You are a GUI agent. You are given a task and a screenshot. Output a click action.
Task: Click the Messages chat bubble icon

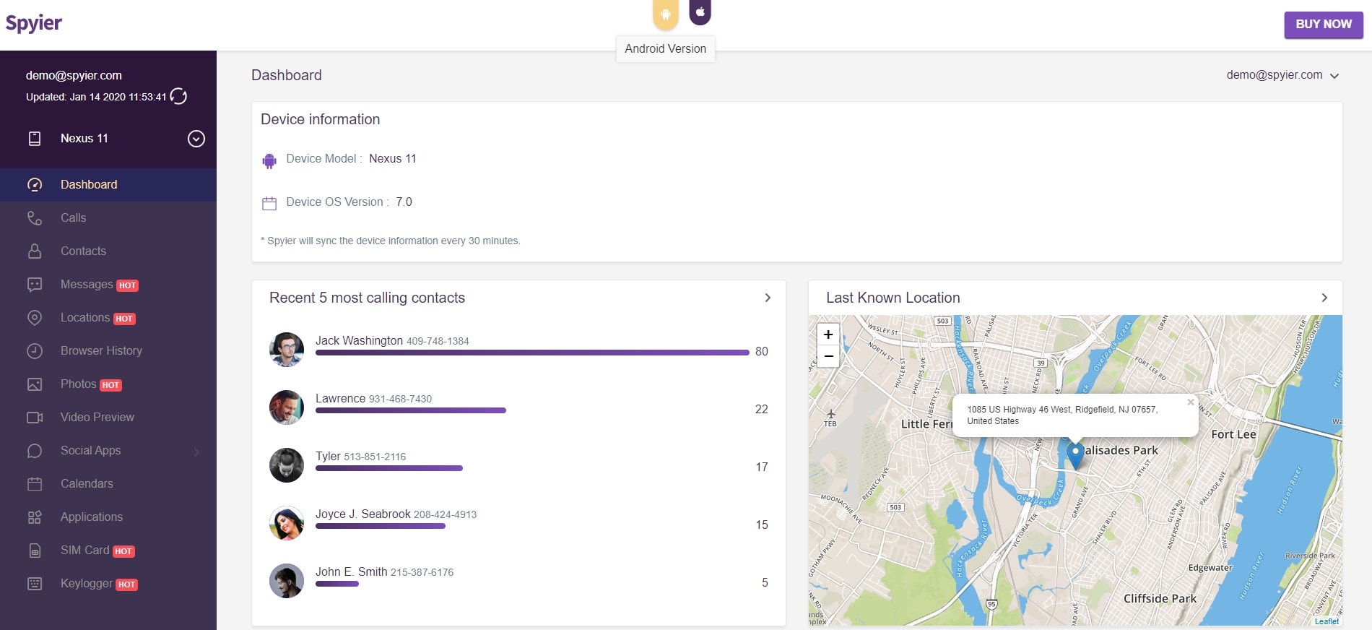(x=35, y=285)
